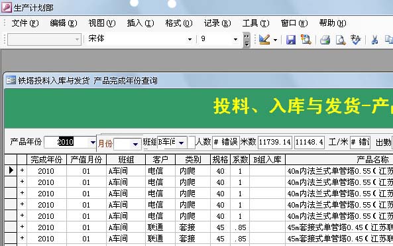393x246 pixels.
Task: Click first row's 电信 customer cell
Action: click(160, 171)
